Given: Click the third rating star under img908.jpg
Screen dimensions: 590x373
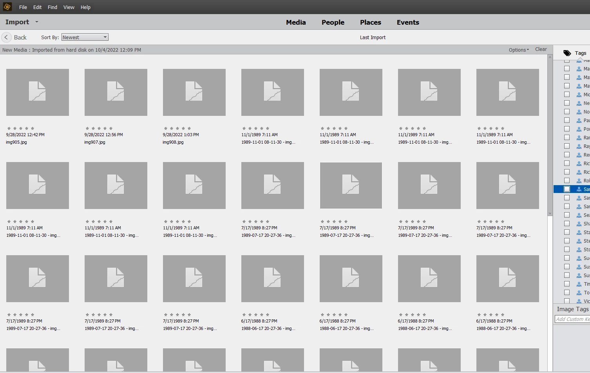Looking at the screenshot, I should (177, 128).
